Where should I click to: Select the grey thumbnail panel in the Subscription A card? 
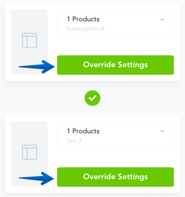pos(29,42)
